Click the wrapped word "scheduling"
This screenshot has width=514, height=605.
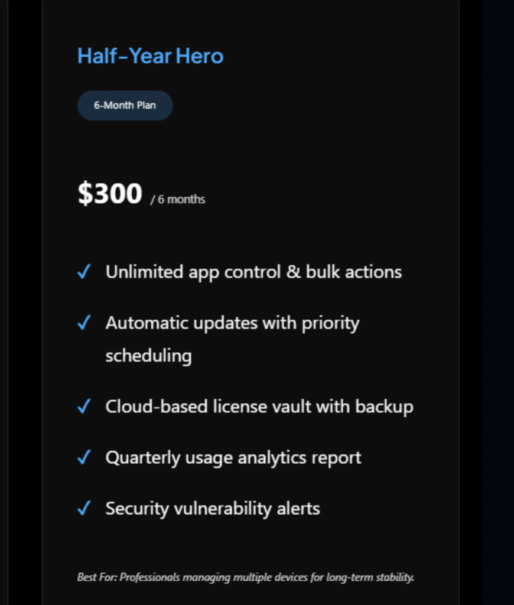click(148, 356)
